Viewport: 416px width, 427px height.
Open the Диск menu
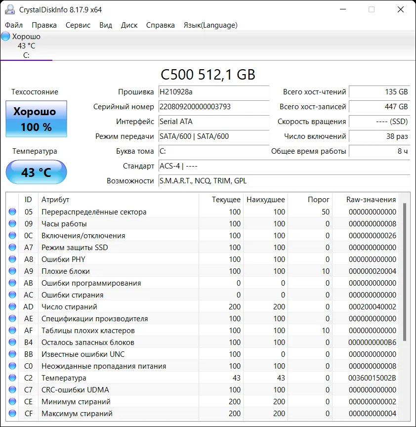(129, 25)
